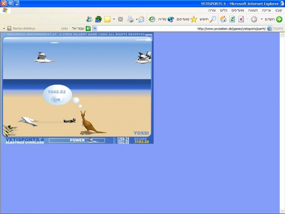Minimize the Internet Explorer window

coord(16,3)
